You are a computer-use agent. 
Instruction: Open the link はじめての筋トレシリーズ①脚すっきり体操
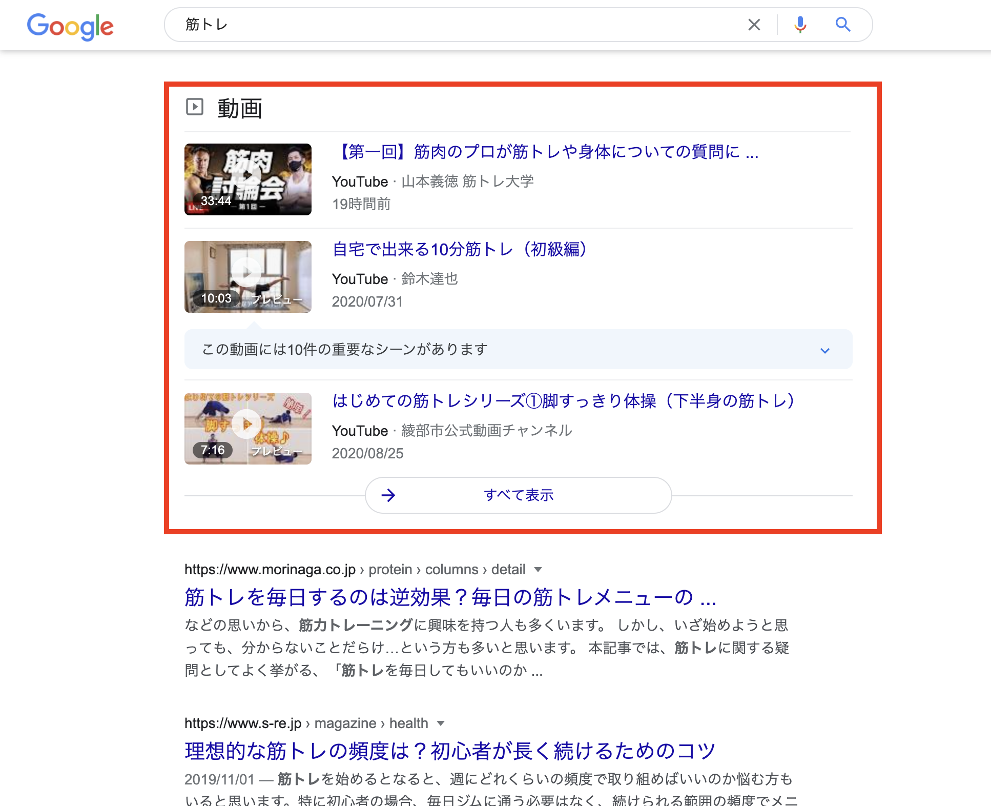pos(563,401)
